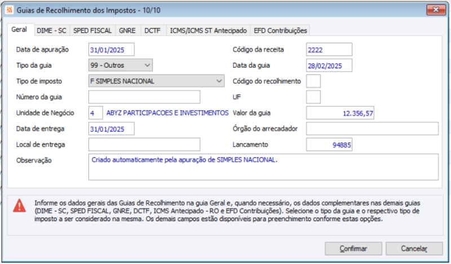
Task: Switch to the Geral tab
Action: point(20,30)
